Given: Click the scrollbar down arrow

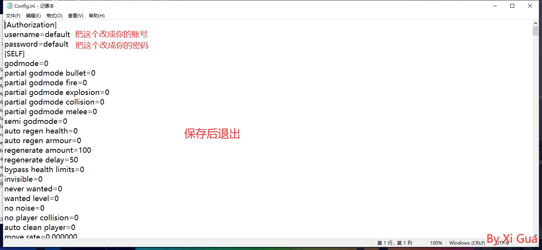Looking at the screenshot, I should pos(535,235).
